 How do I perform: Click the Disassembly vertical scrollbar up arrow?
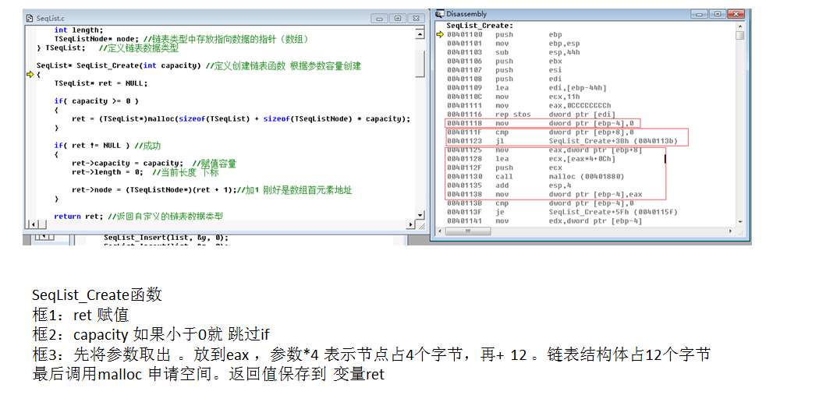pos(739,26)
